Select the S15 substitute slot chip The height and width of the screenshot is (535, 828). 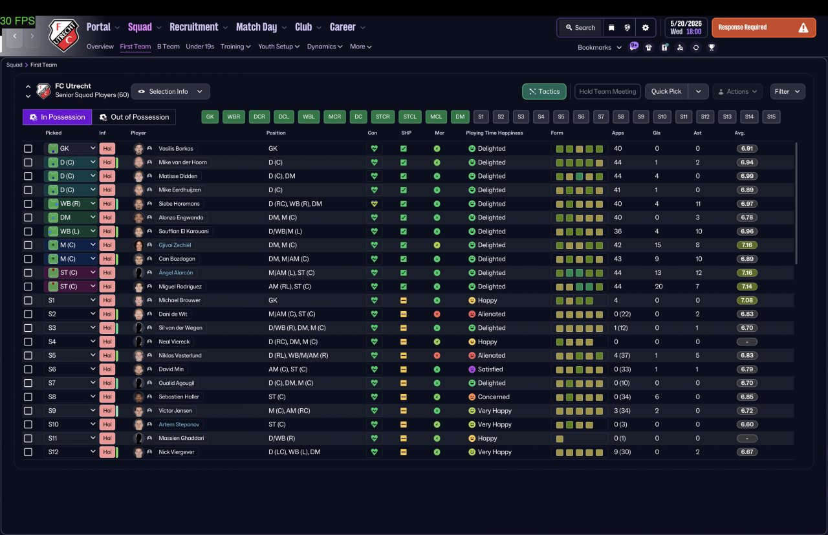coord(771,117)
